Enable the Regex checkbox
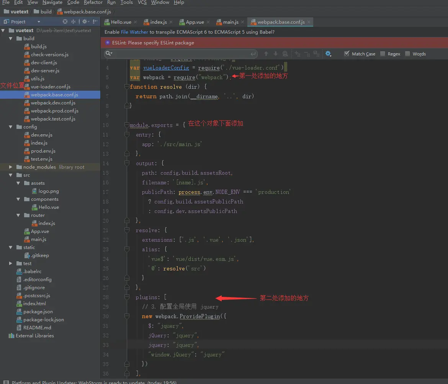 click(383, 54)
